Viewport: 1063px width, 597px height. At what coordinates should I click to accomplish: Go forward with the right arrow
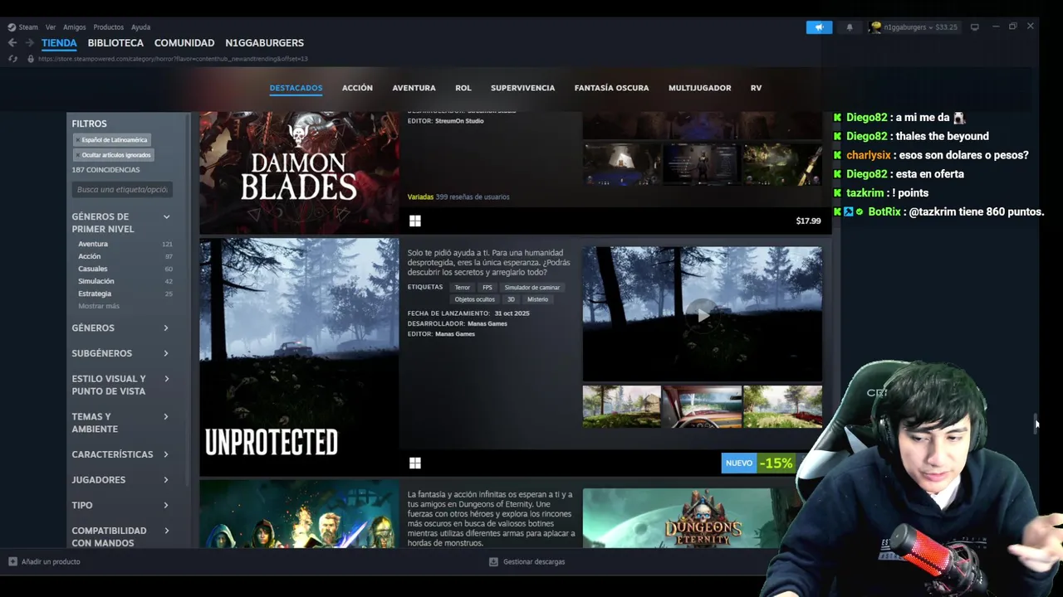click(29, 43)
